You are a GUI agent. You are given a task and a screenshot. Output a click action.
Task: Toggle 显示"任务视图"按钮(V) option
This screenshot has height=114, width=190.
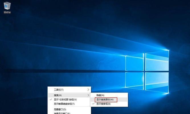[x=69, y=99]
